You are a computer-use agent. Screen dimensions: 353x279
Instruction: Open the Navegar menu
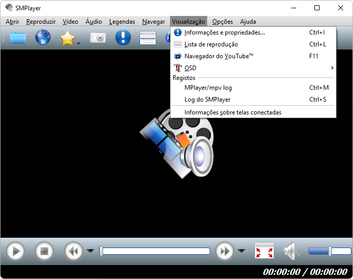pos(154,22)
